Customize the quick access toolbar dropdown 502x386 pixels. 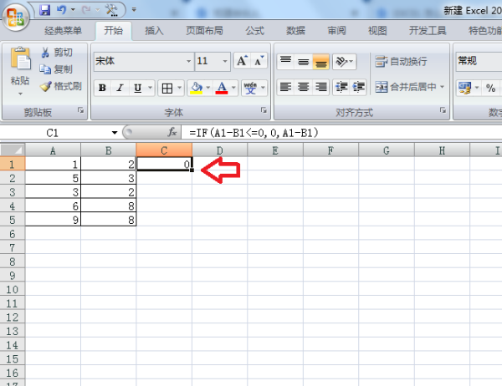tap(134, 10)
